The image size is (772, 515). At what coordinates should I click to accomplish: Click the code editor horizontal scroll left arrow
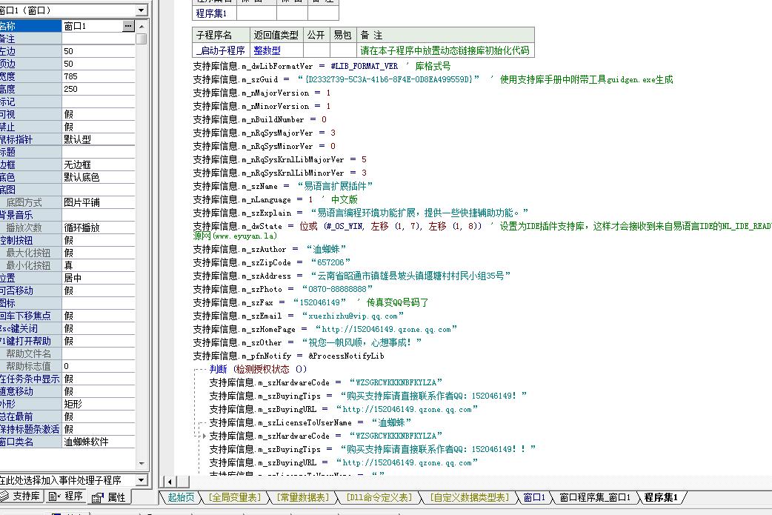pos(170,482)
